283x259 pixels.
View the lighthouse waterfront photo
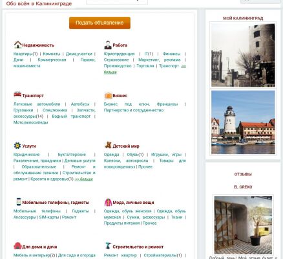coord(243,122)
